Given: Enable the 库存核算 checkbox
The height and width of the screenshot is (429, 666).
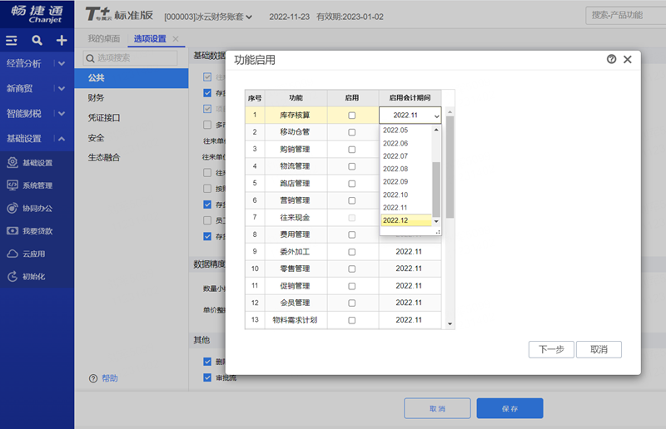Looking at the screenshot, I should point(351,116).
